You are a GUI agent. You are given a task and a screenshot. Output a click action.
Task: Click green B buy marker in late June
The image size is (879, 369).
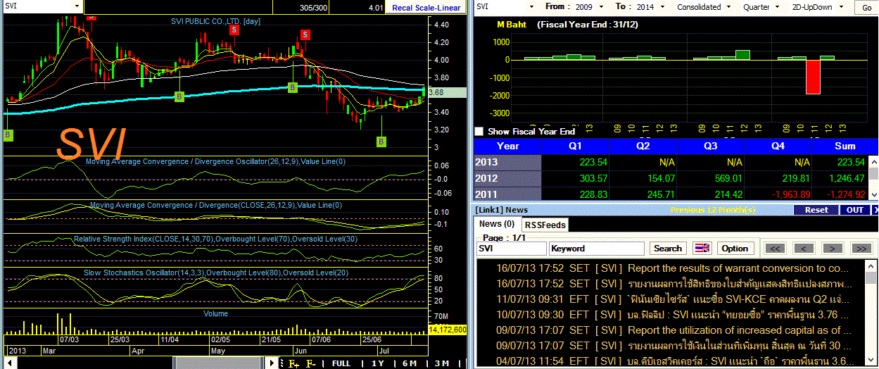point(381,142)
